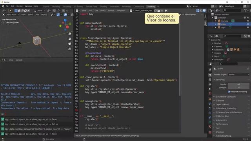Click the properties editor search field
This screenshot has height=141, width=251.
228,64
